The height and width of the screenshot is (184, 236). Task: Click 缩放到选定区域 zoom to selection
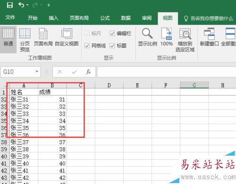click(x=185, y=40)
